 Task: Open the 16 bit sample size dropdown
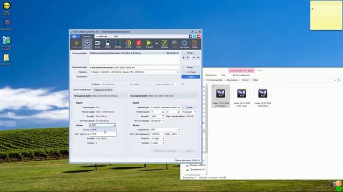pyautogui.click(x=176, y=134)
